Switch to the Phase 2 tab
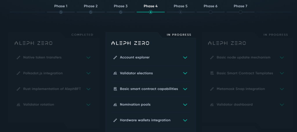This screenshot has width=297, height=132. pos(91,6)
